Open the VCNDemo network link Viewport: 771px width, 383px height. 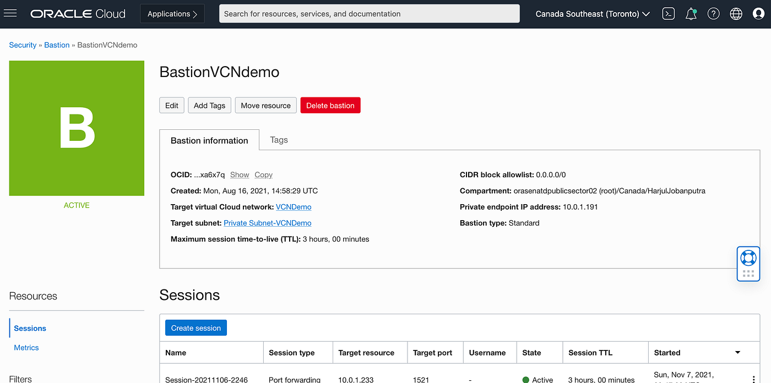pos(293,207)
